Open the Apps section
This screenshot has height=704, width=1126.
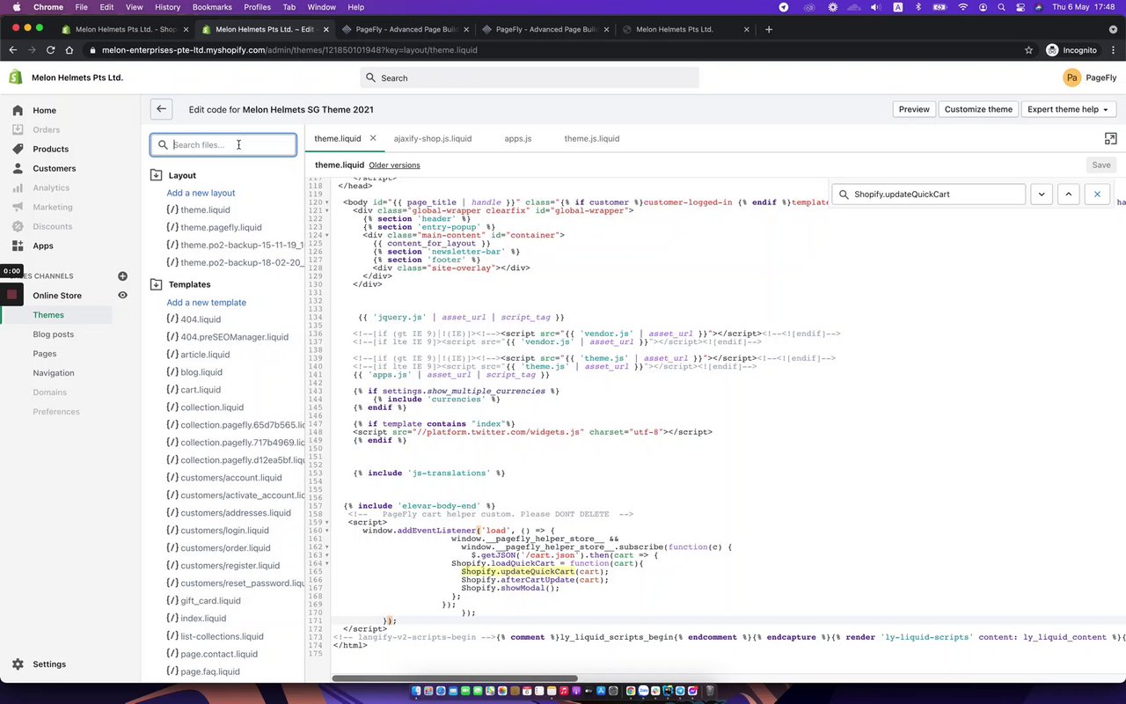coord(43,246)
